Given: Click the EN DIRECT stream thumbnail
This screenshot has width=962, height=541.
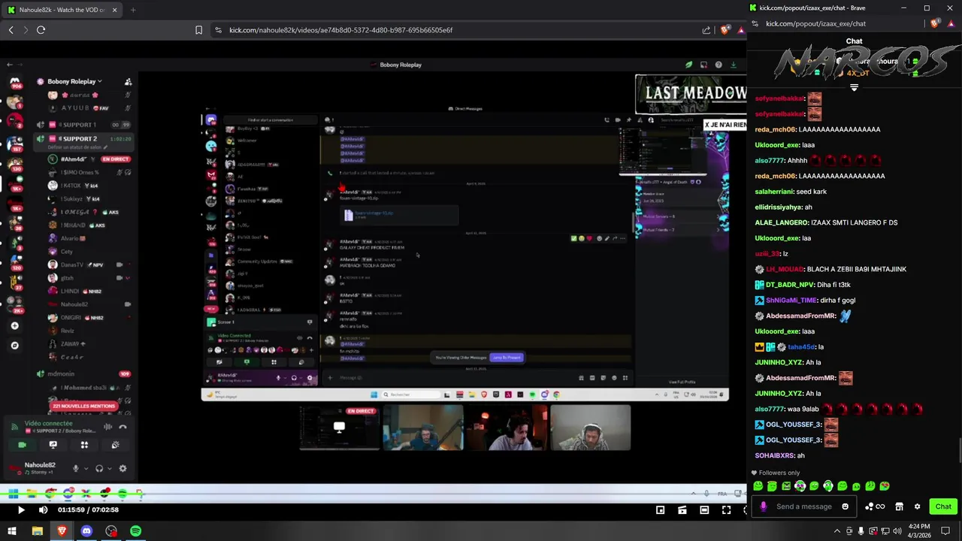Looking at the screenshot, I should [x=339, y=428].
